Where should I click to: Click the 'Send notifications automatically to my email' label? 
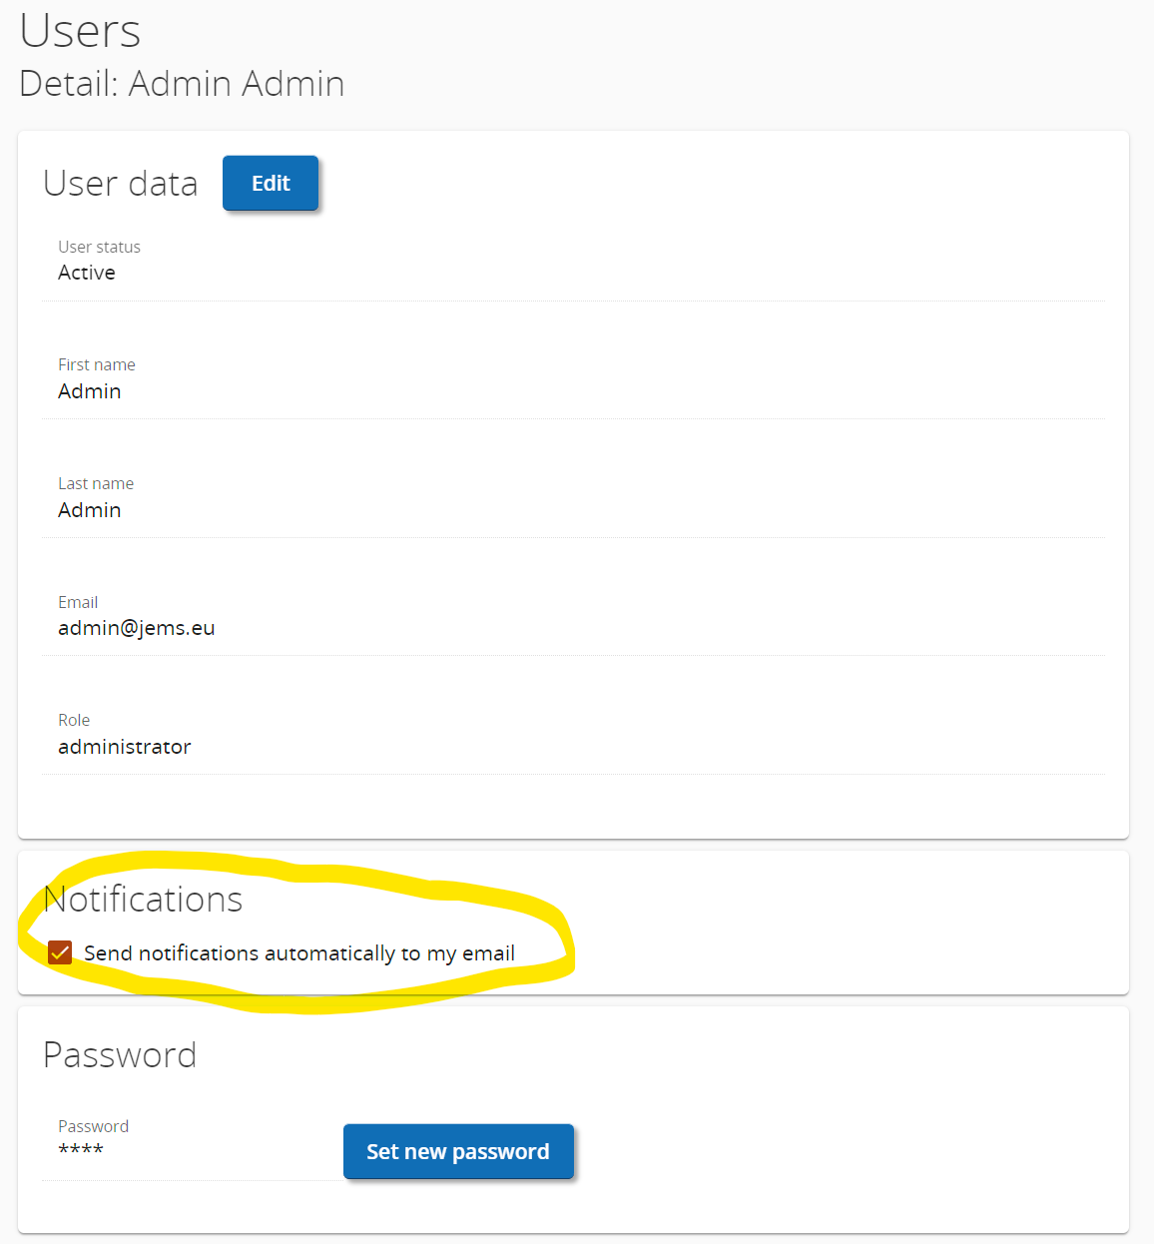click(x=298, y=953)
